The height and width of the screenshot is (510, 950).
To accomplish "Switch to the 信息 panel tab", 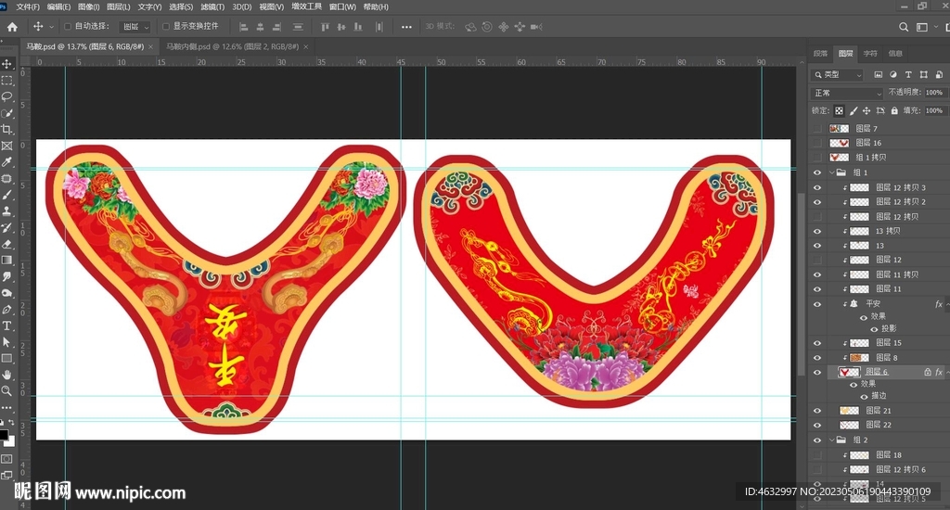I will click(895, 53).
